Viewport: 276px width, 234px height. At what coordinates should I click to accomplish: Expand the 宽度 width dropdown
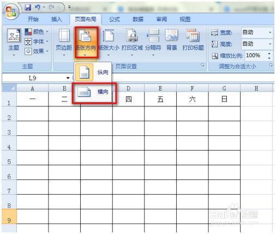point(270,32)
